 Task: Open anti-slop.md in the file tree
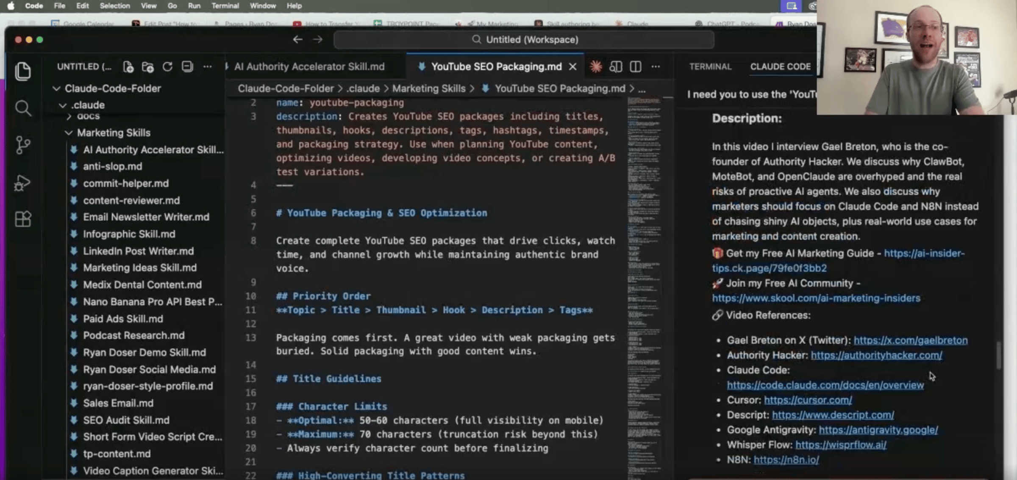pos(112,166)
